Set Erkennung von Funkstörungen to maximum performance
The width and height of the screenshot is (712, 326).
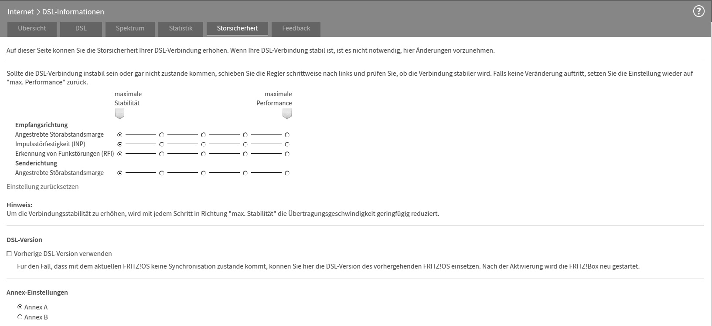pos(287,154)
